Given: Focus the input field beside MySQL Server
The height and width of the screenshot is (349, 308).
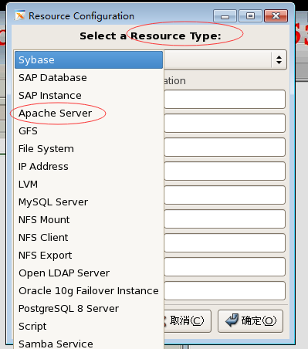Looking at the screenshot, I should click(x=225, y=195).
